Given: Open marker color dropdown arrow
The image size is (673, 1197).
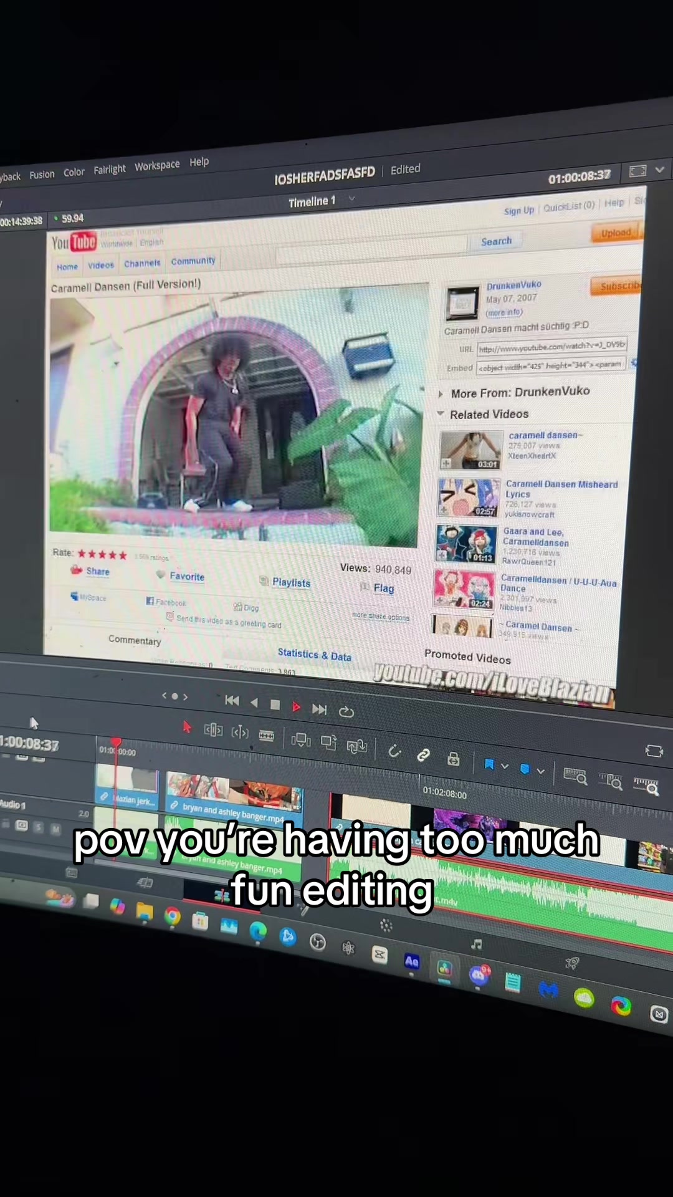Looking at the screenshot, I should click(540, 771).
